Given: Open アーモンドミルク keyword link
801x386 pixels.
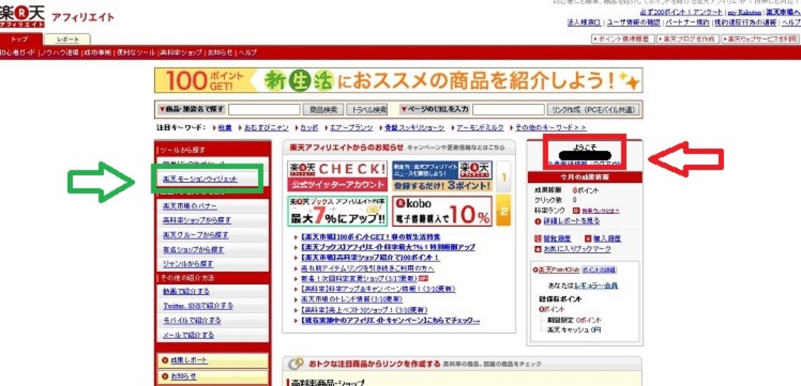Looking at the screenshot, I should tap(480, 127).
